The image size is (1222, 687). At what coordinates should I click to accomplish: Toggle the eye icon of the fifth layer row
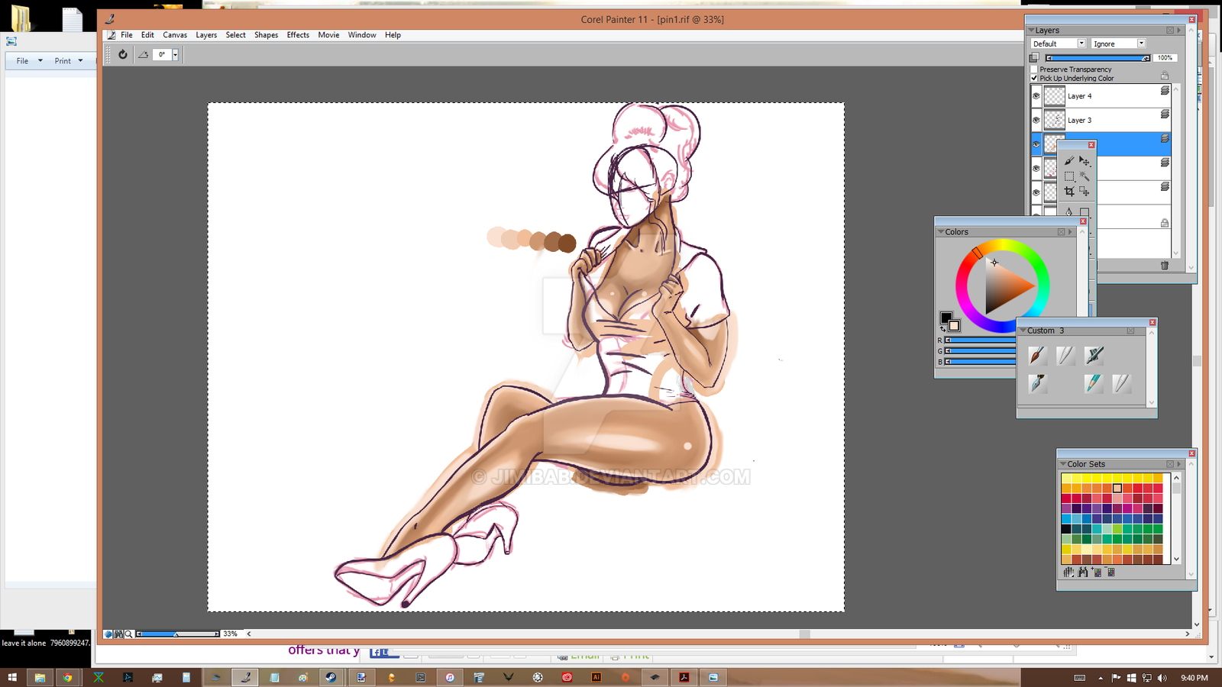[1036, 192]
